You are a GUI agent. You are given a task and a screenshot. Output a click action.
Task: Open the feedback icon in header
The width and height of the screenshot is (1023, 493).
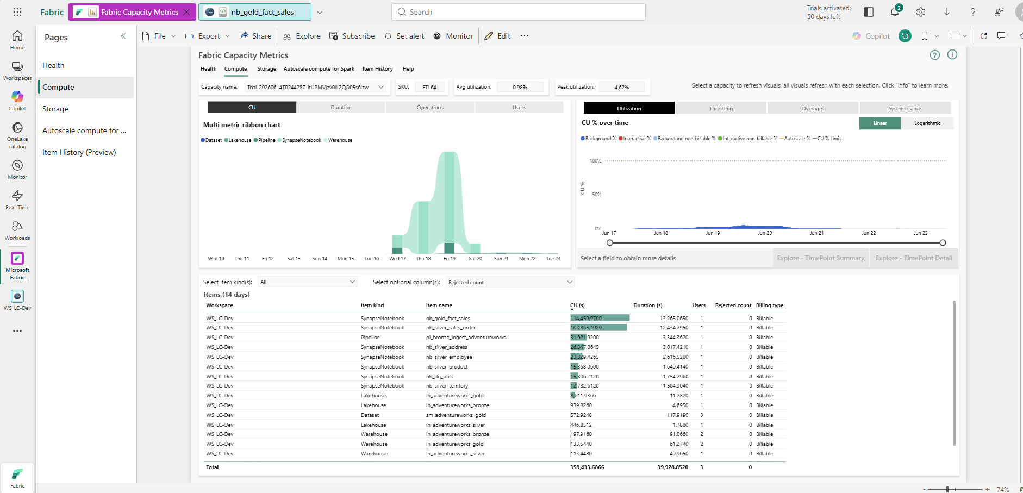pyautogui.click(x=999, y=12)
